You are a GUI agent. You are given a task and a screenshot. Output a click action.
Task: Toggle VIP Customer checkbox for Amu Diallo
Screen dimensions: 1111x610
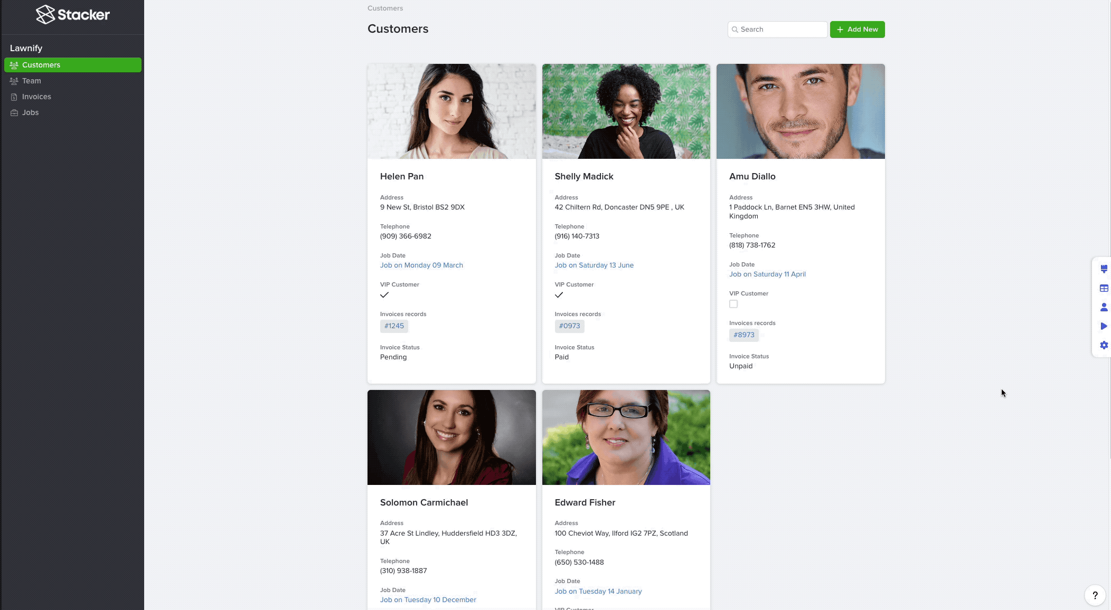coord(733,304)
